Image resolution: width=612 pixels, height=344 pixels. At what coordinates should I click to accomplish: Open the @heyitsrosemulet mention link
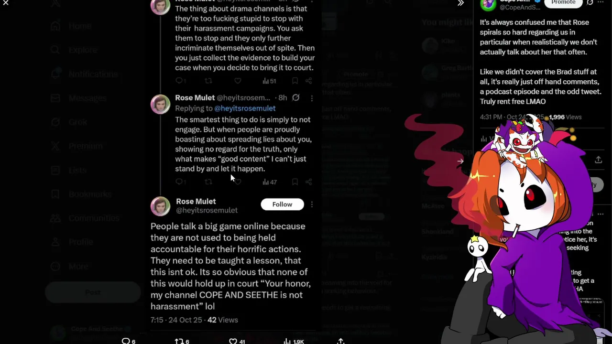pyautogui.click(x=245, y=108)
